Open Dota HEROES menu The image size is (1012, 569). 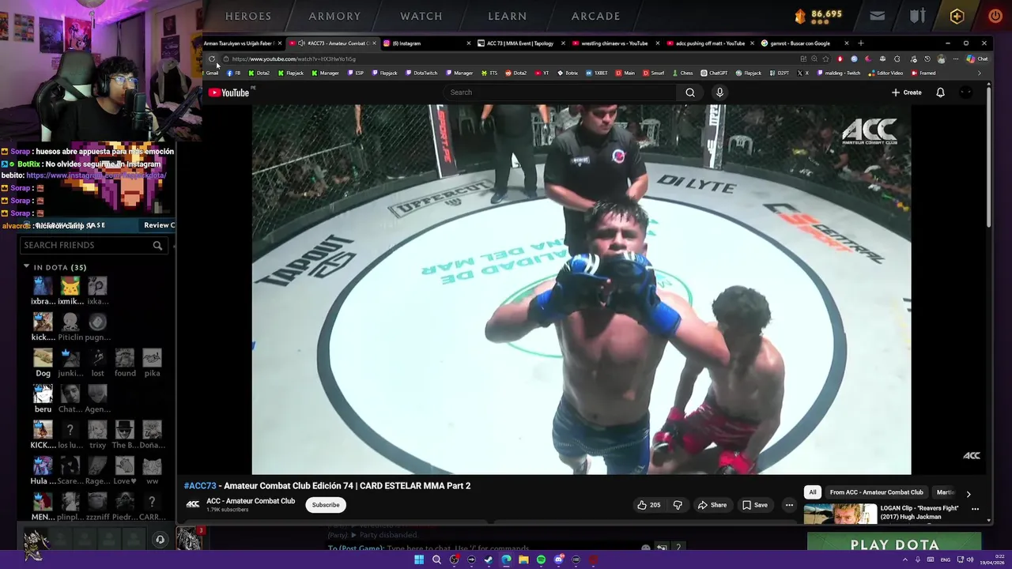coord(248,16)
